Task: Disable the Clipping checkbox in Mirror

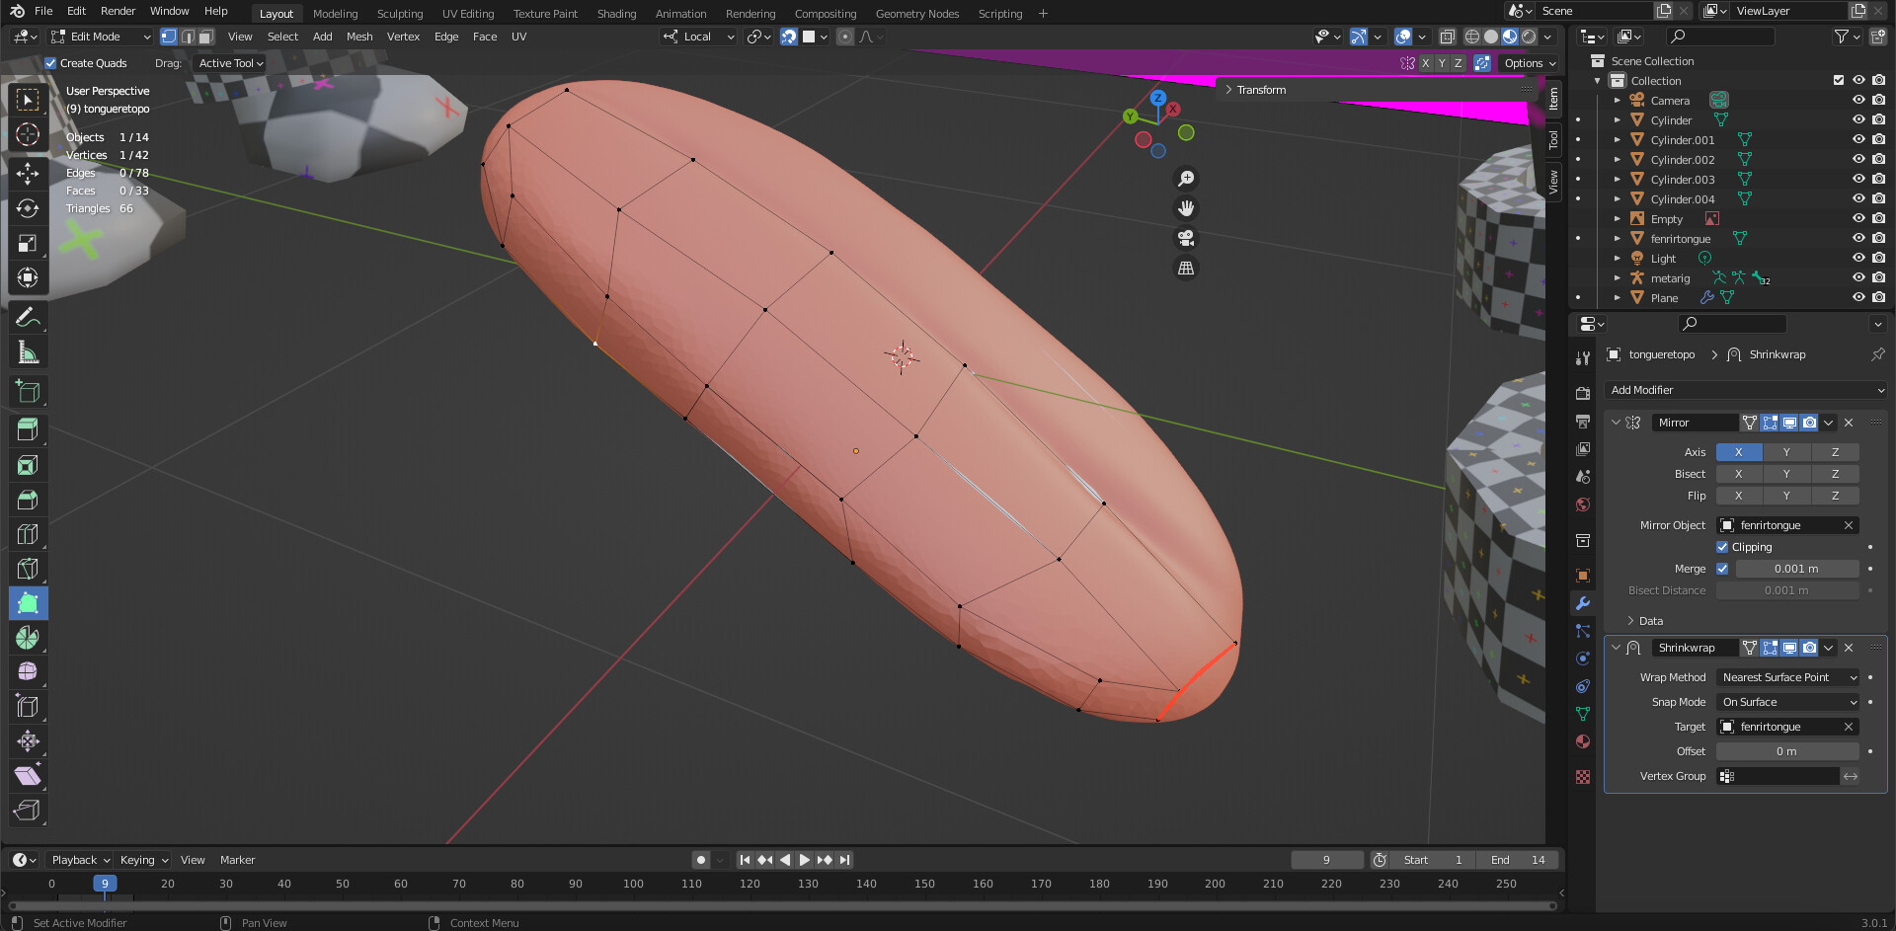Action: (x=1722, y=547)
